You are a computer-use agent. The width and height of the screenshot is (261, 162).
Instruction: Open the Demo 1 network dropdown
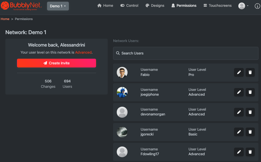58,6
